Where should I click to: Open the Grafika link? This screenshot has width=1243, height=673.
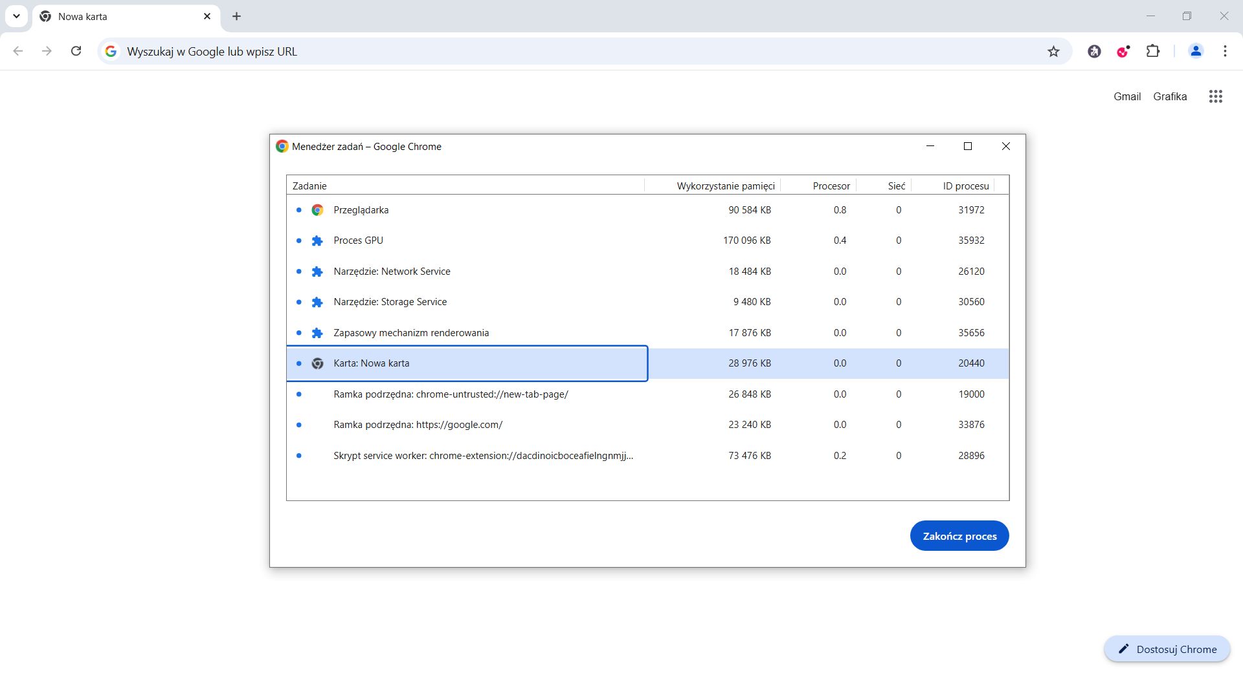coord(1170,96)
